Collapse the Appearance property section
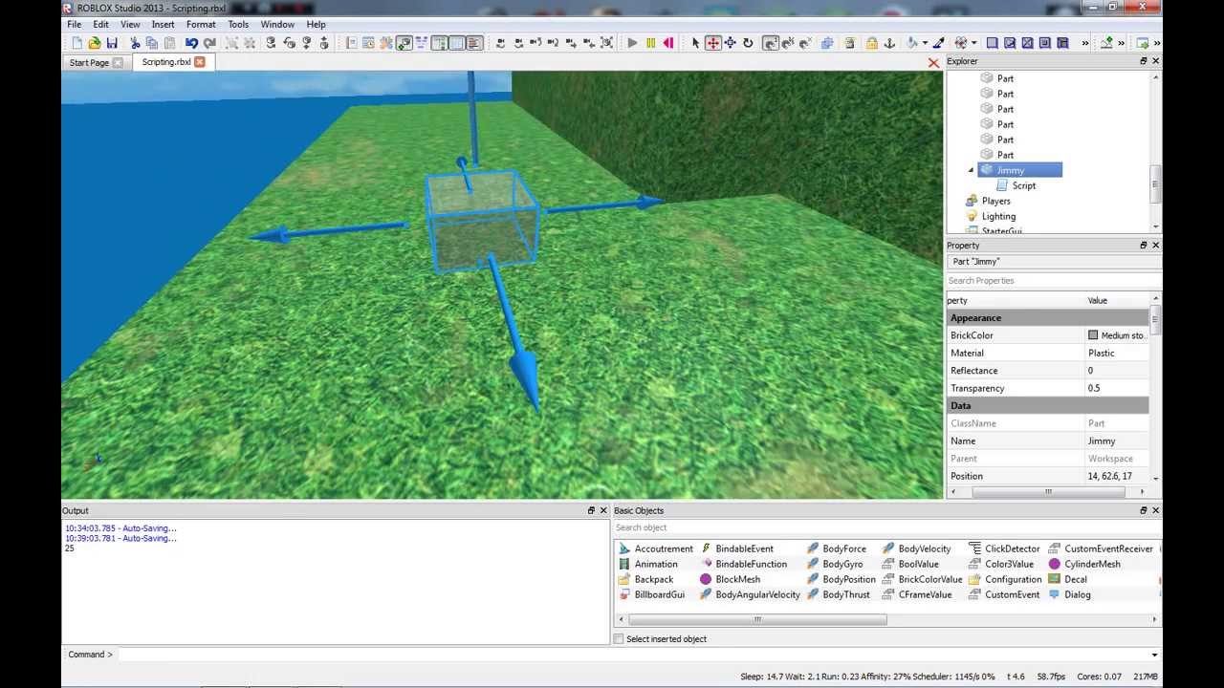1224x688 pixels. pos(1048,317)
